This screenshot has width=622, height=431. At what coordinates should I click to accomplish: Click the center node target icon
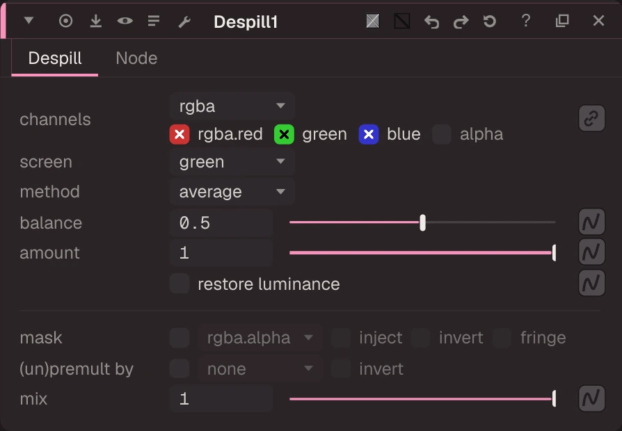tap(66, 21)
